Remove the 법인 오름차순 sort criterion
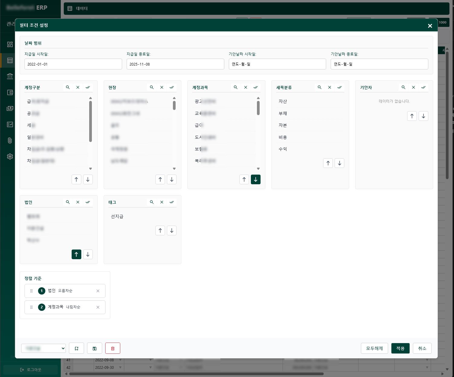Viewport: 454px width, 377px height. pyautogui.click(x=98, y=291)
